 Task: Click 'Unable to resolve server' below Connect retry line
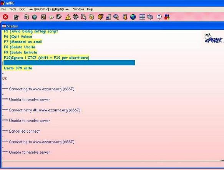point(26,121)
